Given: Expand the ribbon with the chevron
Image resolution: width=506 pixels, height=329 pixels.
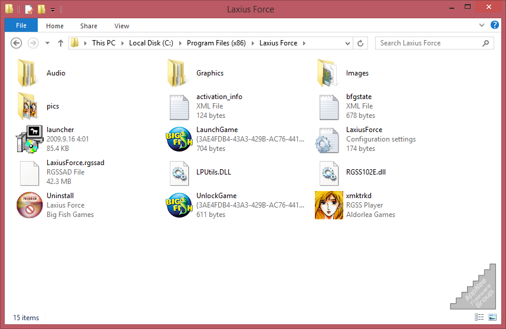Looking at the screenshot, I should [482, 25].
